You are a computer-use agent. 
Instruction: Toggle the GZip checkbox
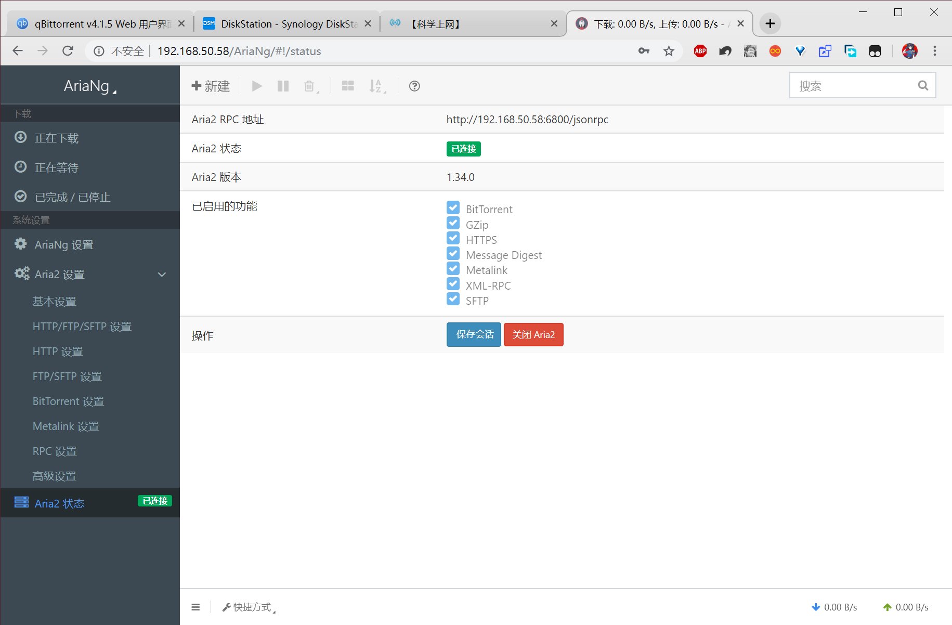453,223
